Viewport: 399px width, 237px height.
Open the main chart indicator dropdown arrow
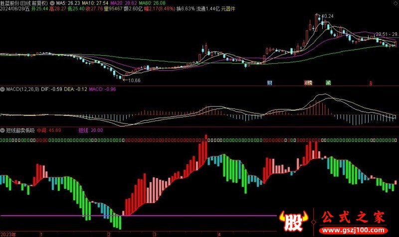pyautogui.click(x=52, y=3)
